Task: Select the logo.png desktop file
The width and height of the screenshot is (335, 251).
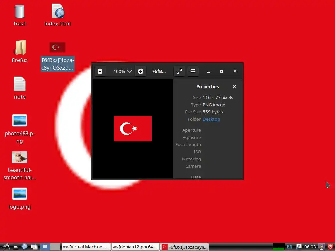Action: coord(20,198)
